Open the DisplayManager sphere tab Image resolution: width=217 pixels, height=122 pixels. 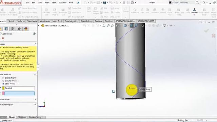[26, 29]
